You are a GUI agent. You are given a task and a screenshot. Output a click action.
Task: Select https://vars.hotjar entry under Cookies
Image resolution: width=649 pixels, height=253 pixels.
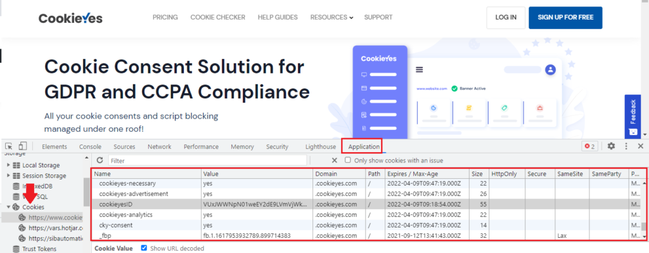coord(56,228)
